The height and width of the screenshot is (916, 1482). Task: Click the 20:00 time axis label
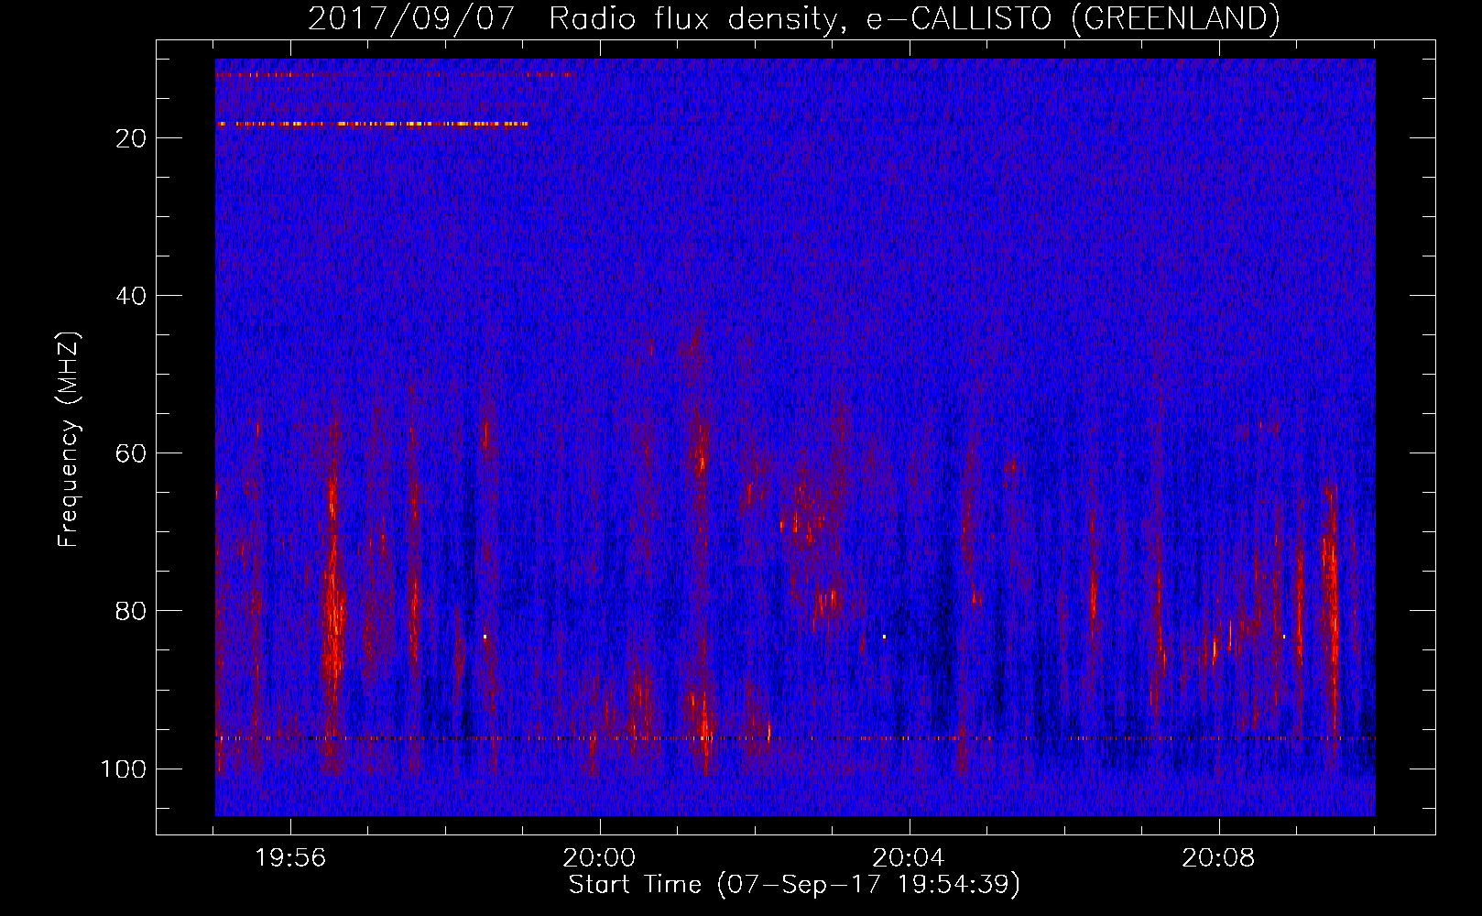(599, 858)
